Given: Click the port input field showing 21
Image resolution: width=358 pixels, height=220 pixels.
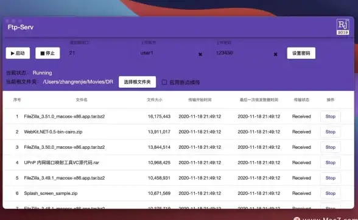Looking at the screenshot, I should (100, 53).
